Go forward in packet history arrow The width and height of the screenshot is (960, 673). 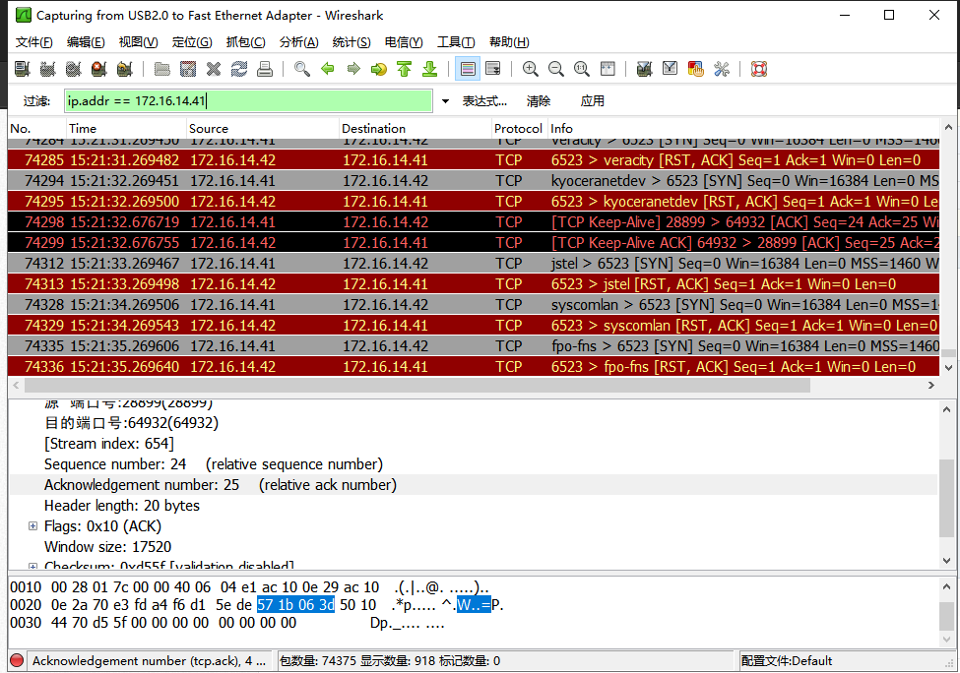coord(353,69)
